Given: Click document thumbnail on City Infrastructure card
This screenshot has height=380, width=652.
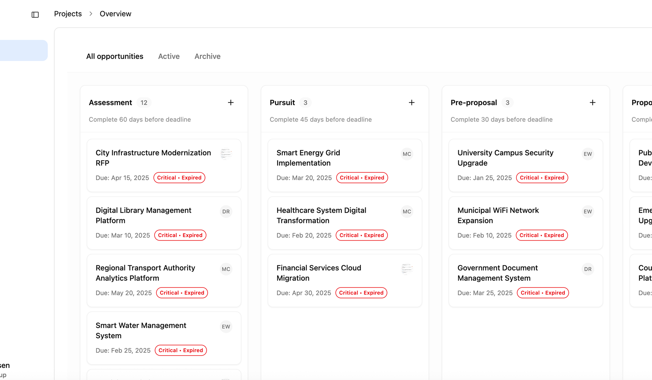Looking at the screenshot, I should [x=226, y=154].
